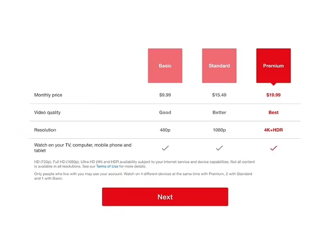Choose the Premium plan tile
Screen dimensions: 310x241
coord(273,66)
